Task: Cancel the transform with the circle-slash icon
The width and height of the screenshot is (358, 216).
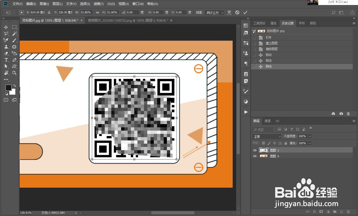Action: [237, 13]
